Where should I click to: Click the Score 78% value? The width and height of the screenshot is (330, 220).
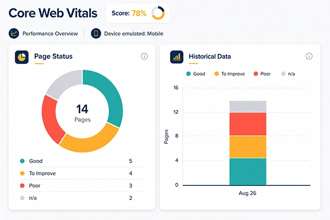coord(139,13)
